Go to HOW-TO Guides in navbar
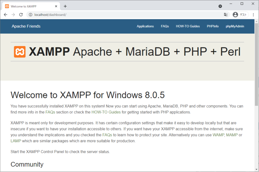Viewport: 259px width, 172px height. pos(188,26)
